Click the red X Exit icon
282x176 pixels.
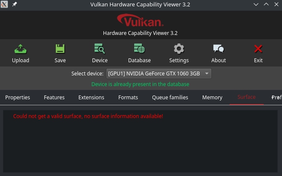(258, 49)
